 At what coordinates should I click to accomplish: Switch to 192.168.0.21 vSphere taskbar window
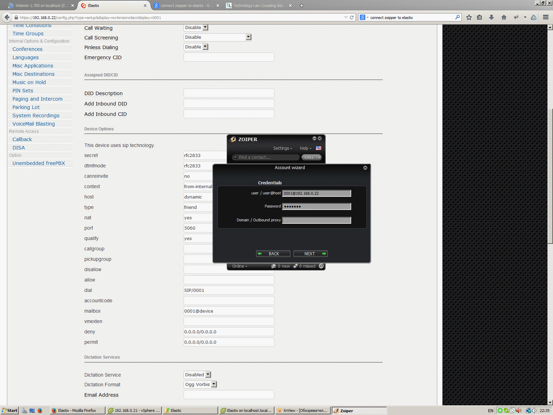(x=134, y=411)
